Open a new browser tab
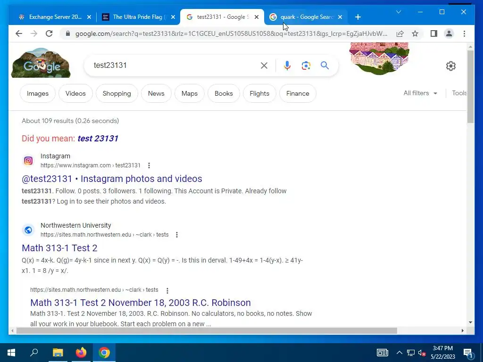The image size is (483, 362). point(358,17)
